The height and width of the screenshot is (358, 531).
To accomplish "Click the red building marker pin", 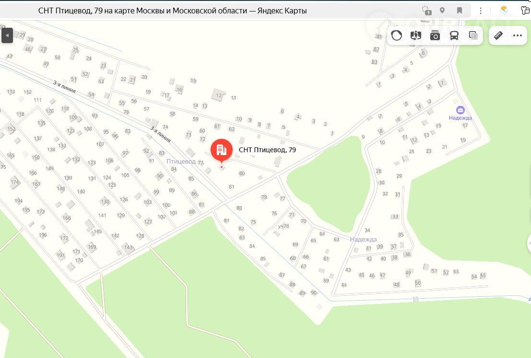I will 222,150.
